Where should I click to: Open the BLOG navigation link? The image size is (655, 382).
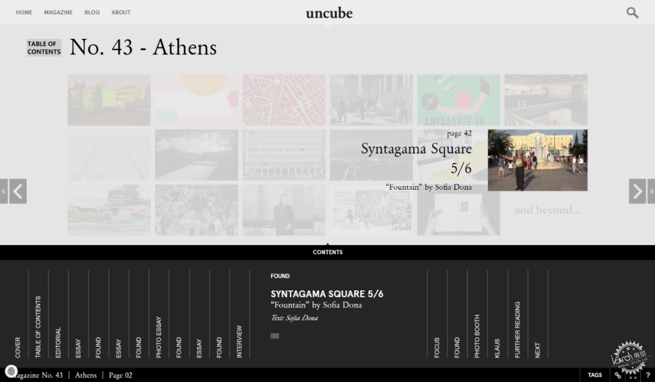[92, 13]
